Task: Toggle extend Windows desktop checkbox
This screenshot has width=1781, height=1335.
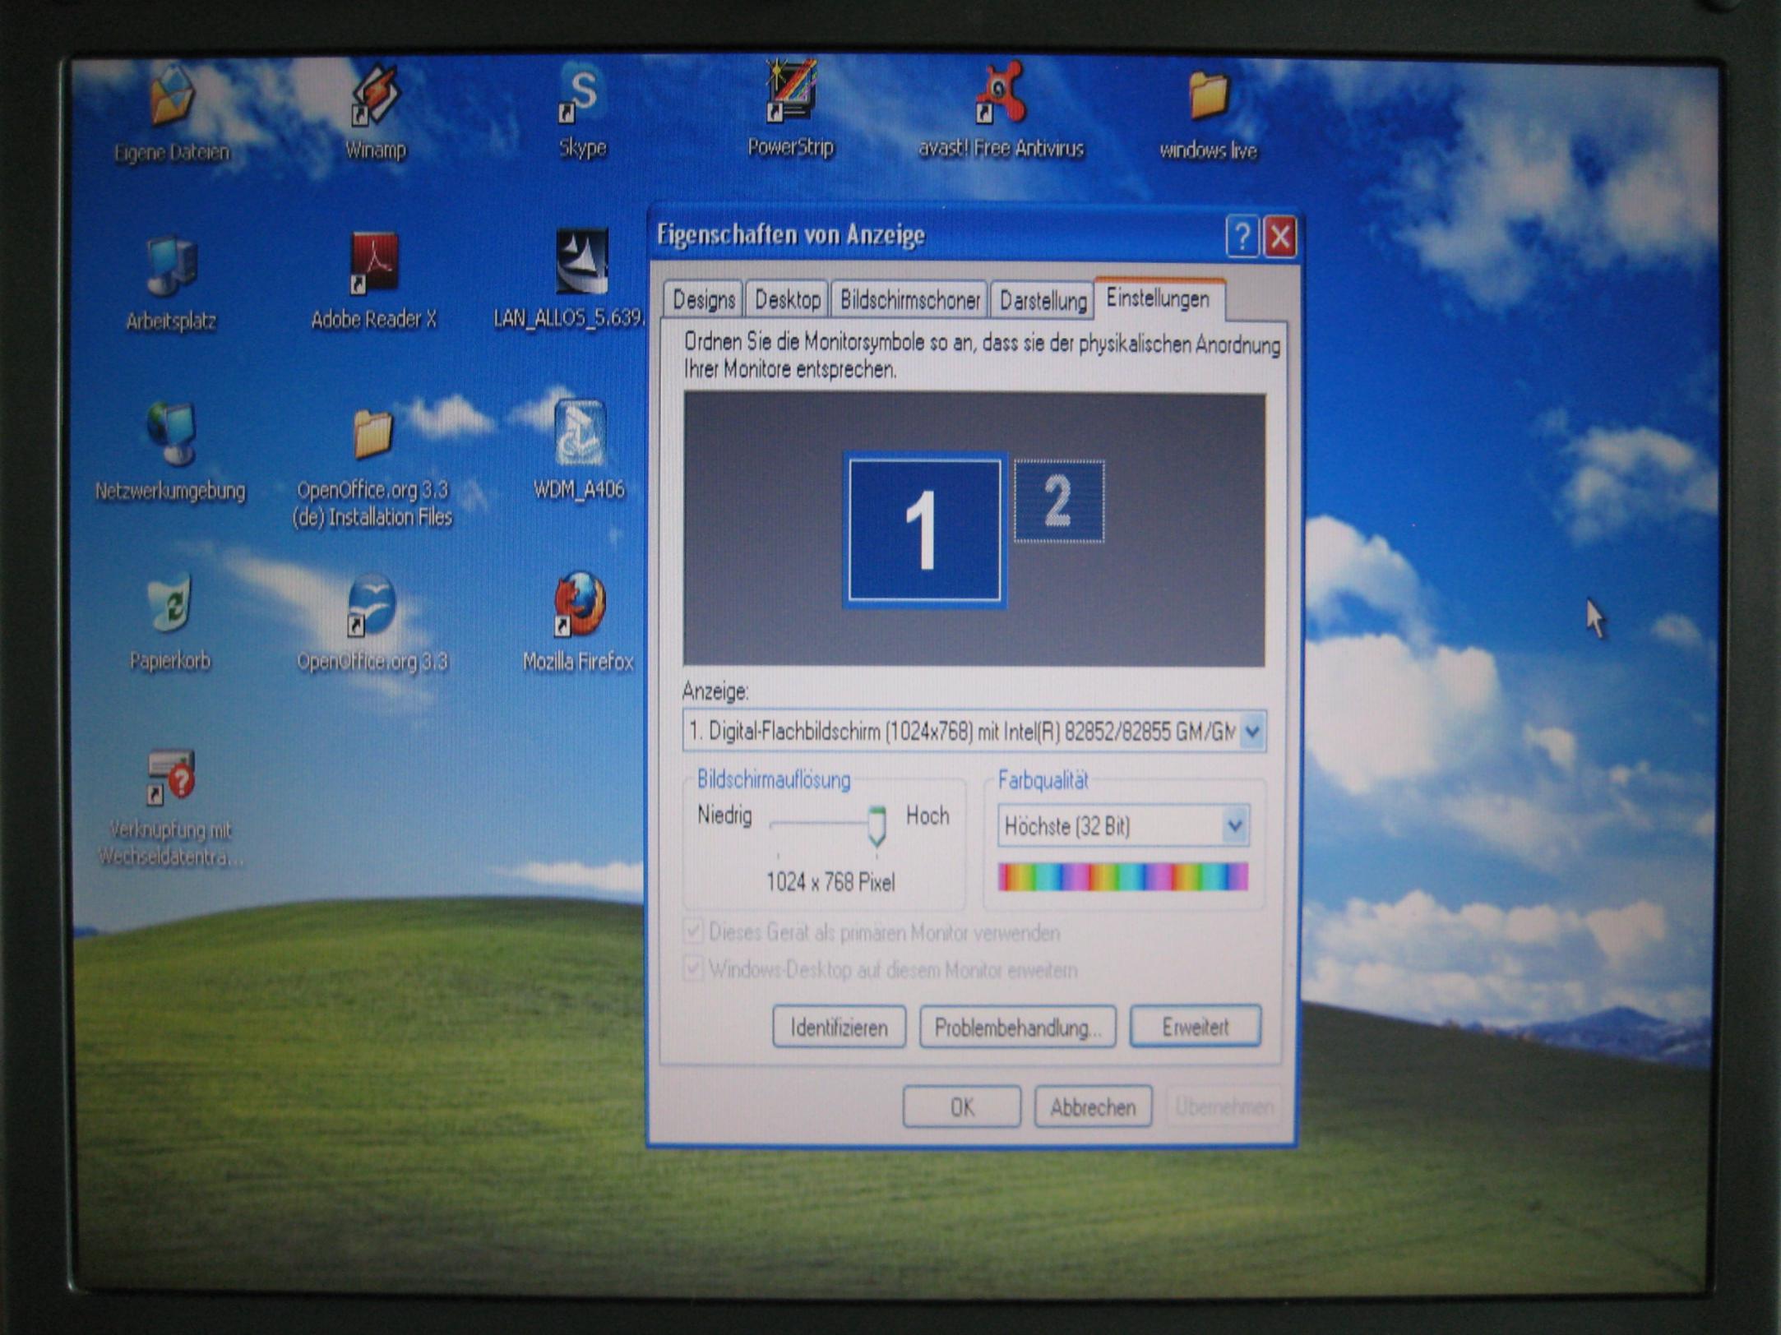Action: tap(693, 968)
